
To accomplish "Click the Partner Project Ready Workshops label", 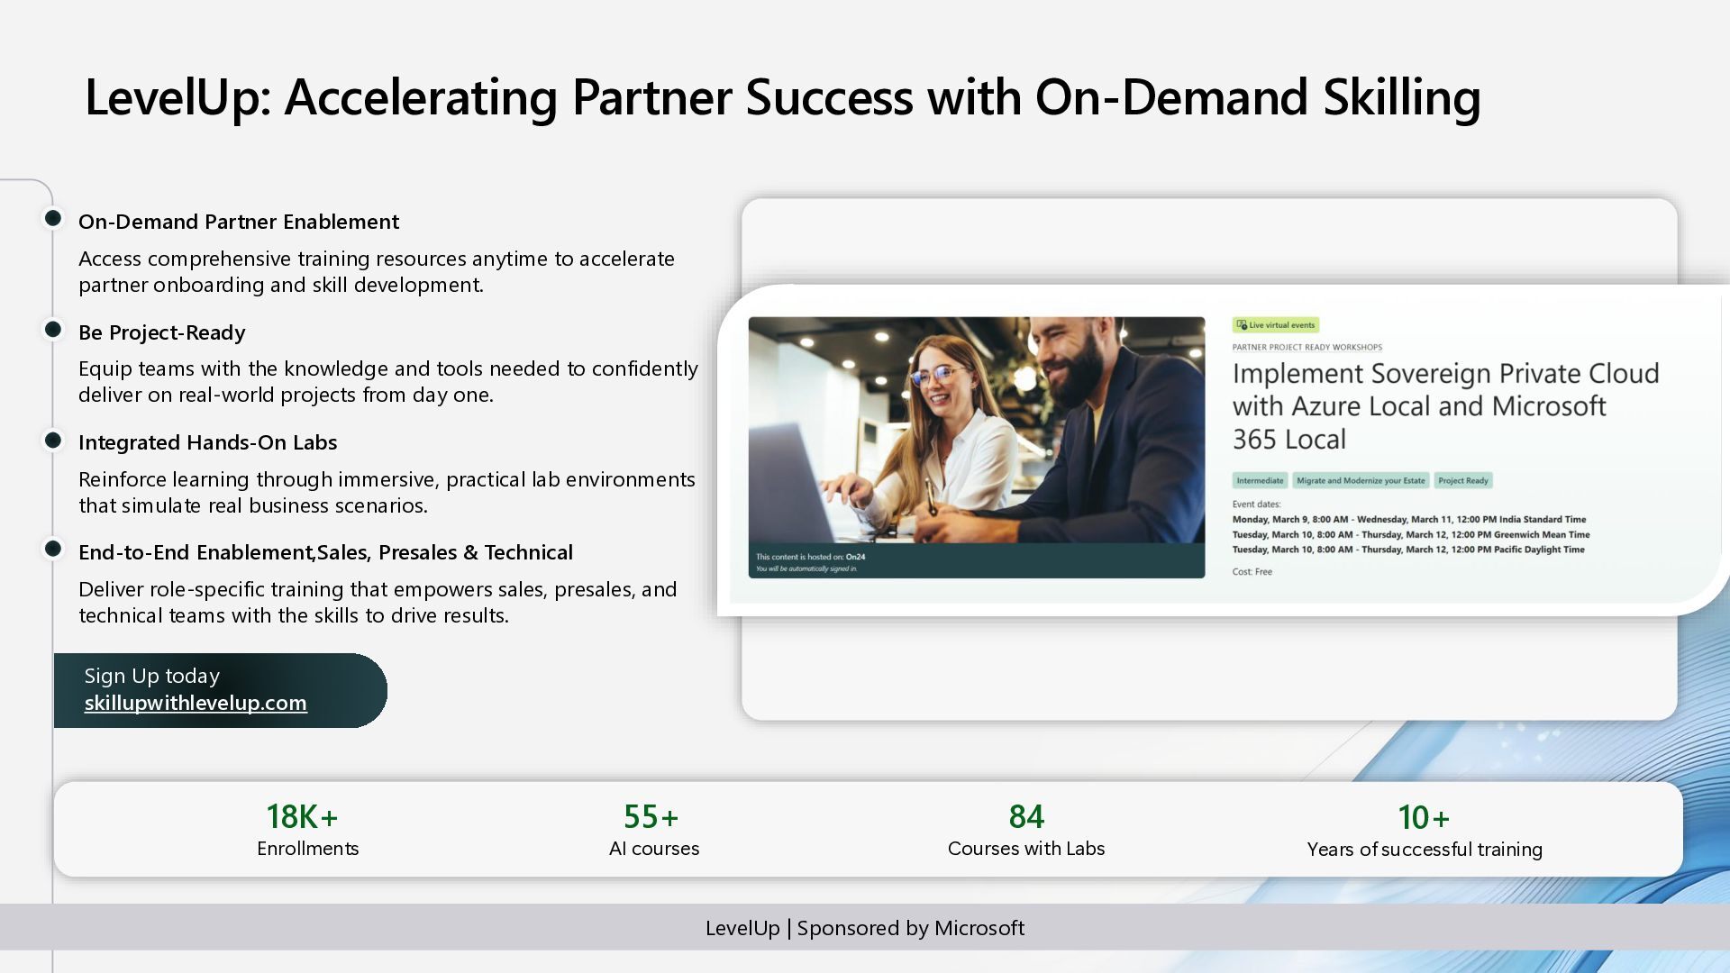I will (x=1307, y=347).
